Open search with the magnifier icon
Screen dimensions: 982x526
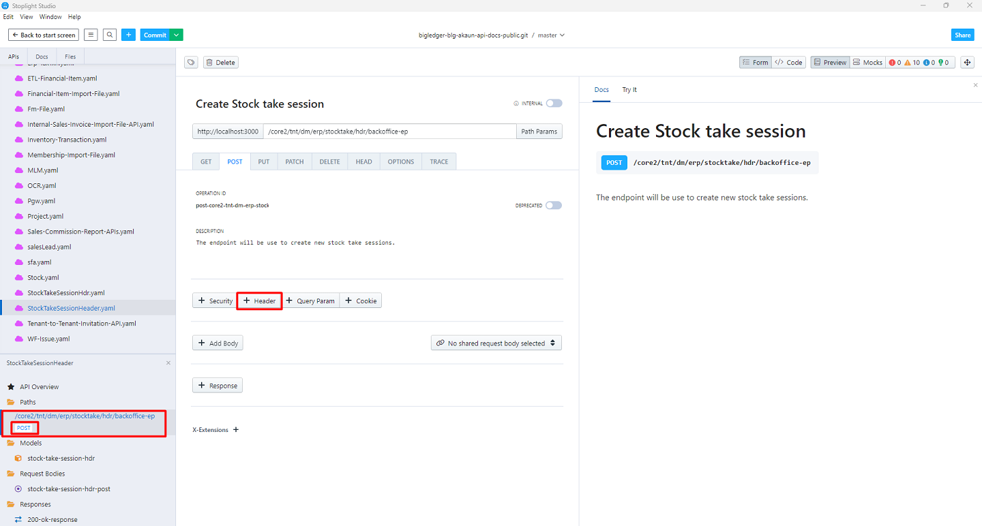pyautogui.click(x=110, y=35)
